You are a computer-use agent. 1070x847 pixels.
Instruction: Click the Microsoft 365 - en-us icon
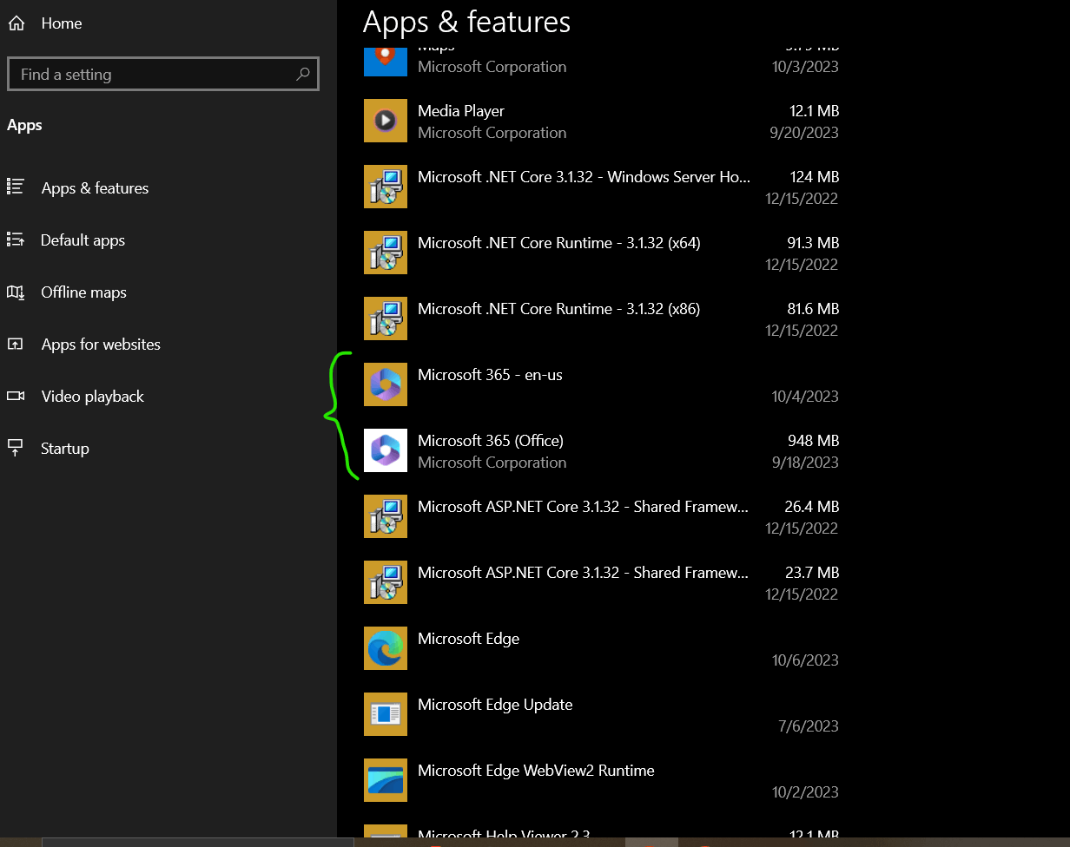click(x=386, y=384)
